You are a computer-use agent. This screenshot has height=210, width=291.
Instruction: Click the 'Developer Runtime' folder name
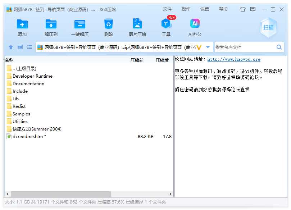[32, 76]
